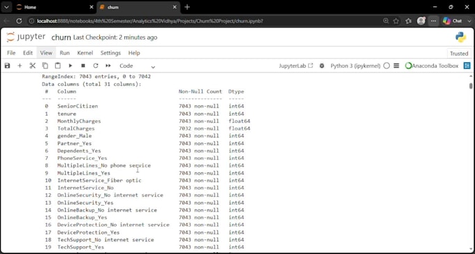Open the Run menu

(64, 53)
